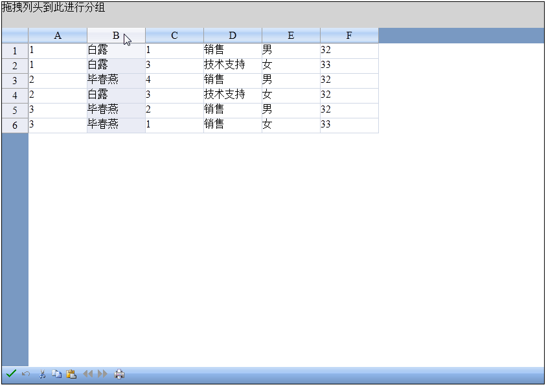Select row header 5
The image size is (546, 387).
pyautogui.click(x=15, y=111)
